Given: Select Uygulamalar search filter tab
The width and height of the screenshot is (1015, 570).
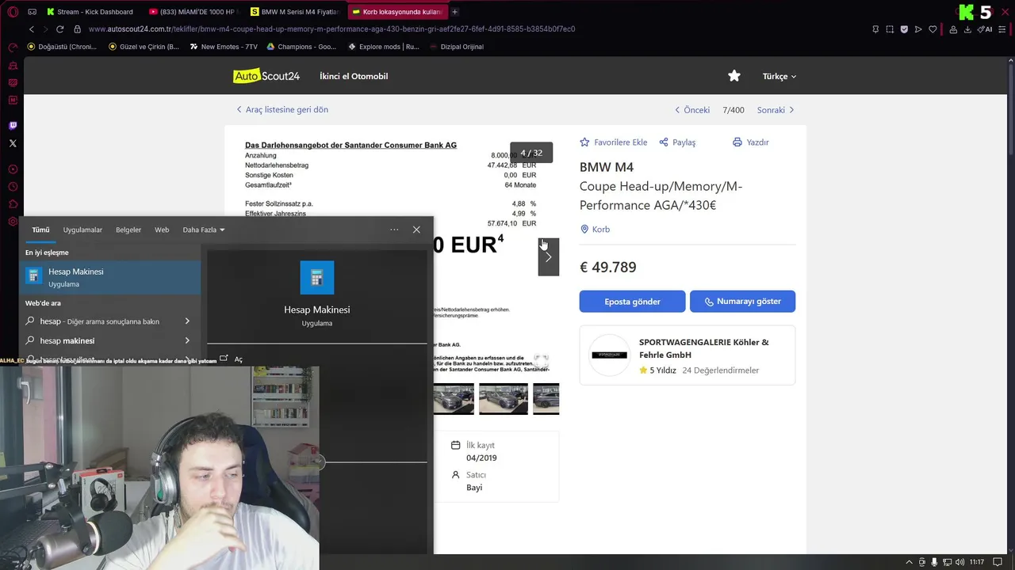Looking at the screenshot, I should pos(82,230).
